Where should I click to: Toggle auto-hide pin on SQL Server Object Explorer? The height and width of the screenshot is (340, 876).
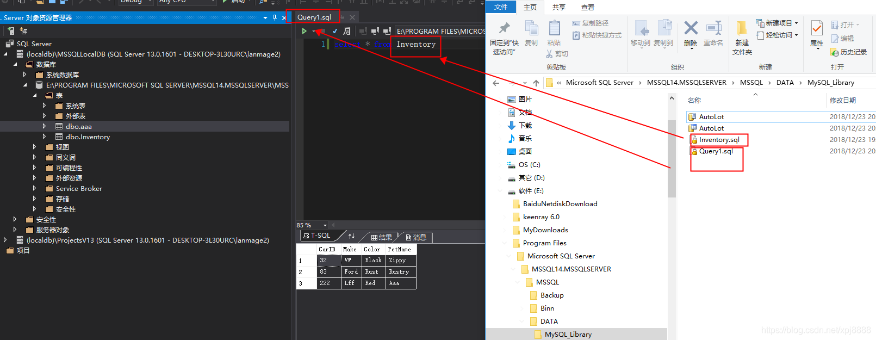(x=275, y=17)
